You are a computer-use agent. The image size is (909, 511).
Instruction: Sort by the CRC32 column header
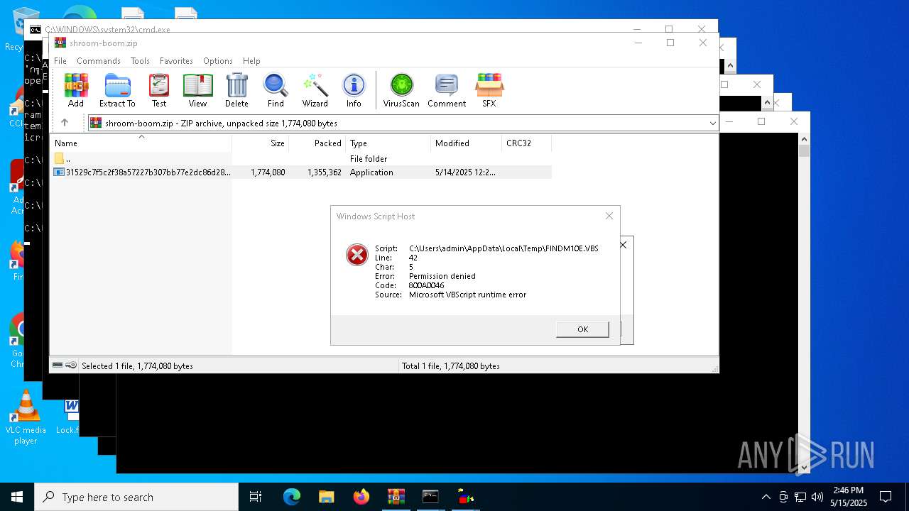(527, 143)
